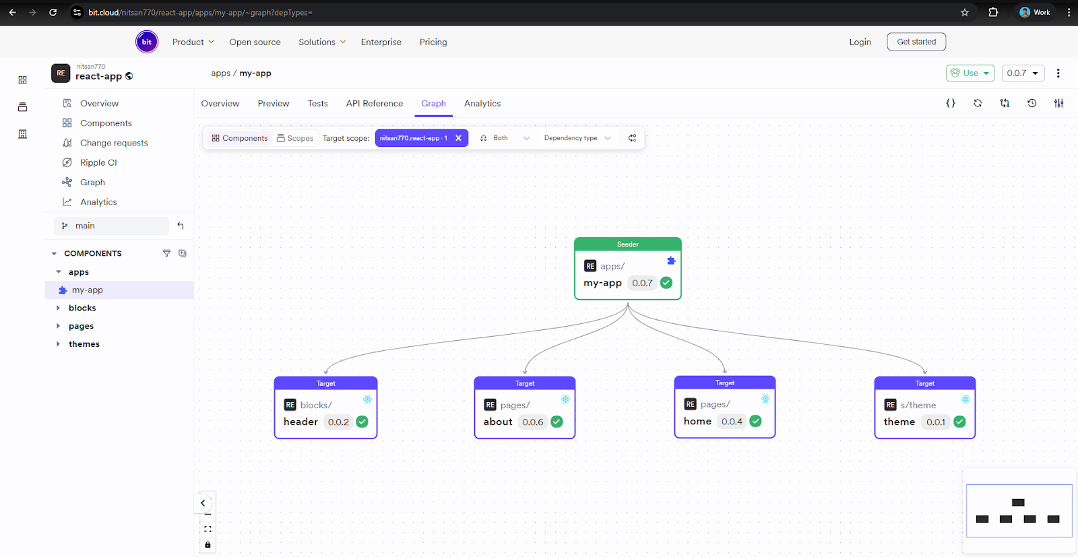This screenshot has height=557, width=1078.
Task: Click the React icon on the header node
Action: point(367,399)
